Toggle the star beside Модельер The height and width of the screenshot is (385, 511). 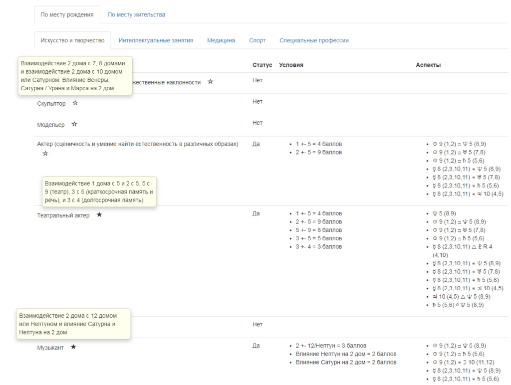74,124
